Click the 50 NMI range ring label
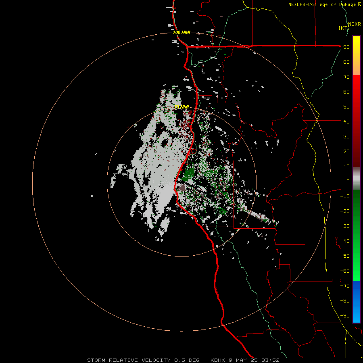Viewport: 363px width, 363px height. click(x=181, y=107)
